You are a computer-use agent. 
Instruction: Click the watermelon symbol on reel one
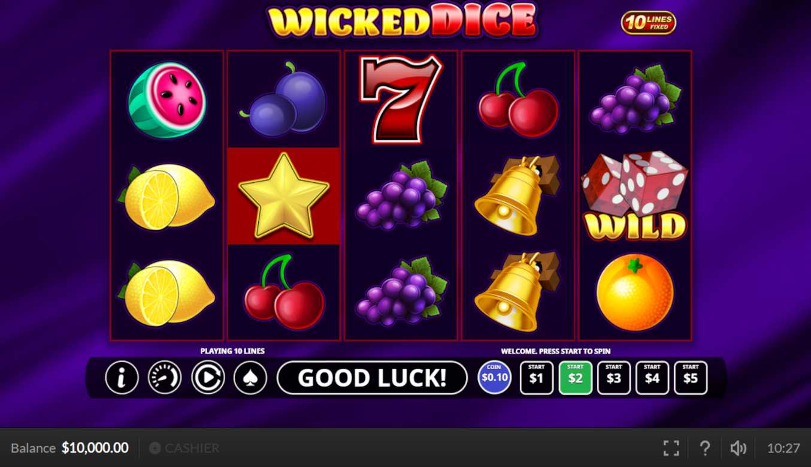coord(167,100)
